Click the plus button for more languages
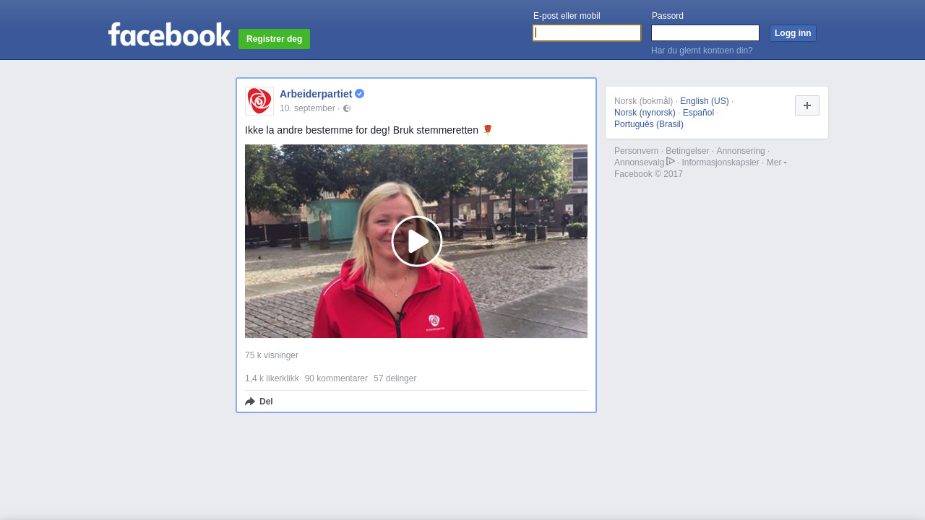925x520 pixels. tap(806, 105)
